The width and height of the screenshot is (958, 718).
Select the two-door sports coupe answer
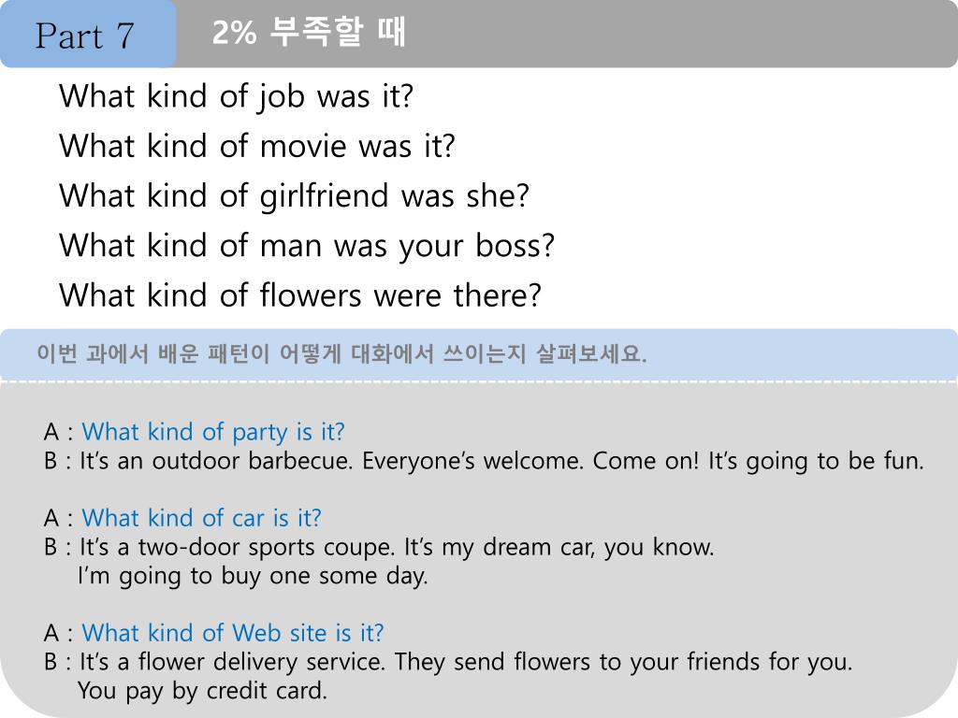tap(397, 547)
